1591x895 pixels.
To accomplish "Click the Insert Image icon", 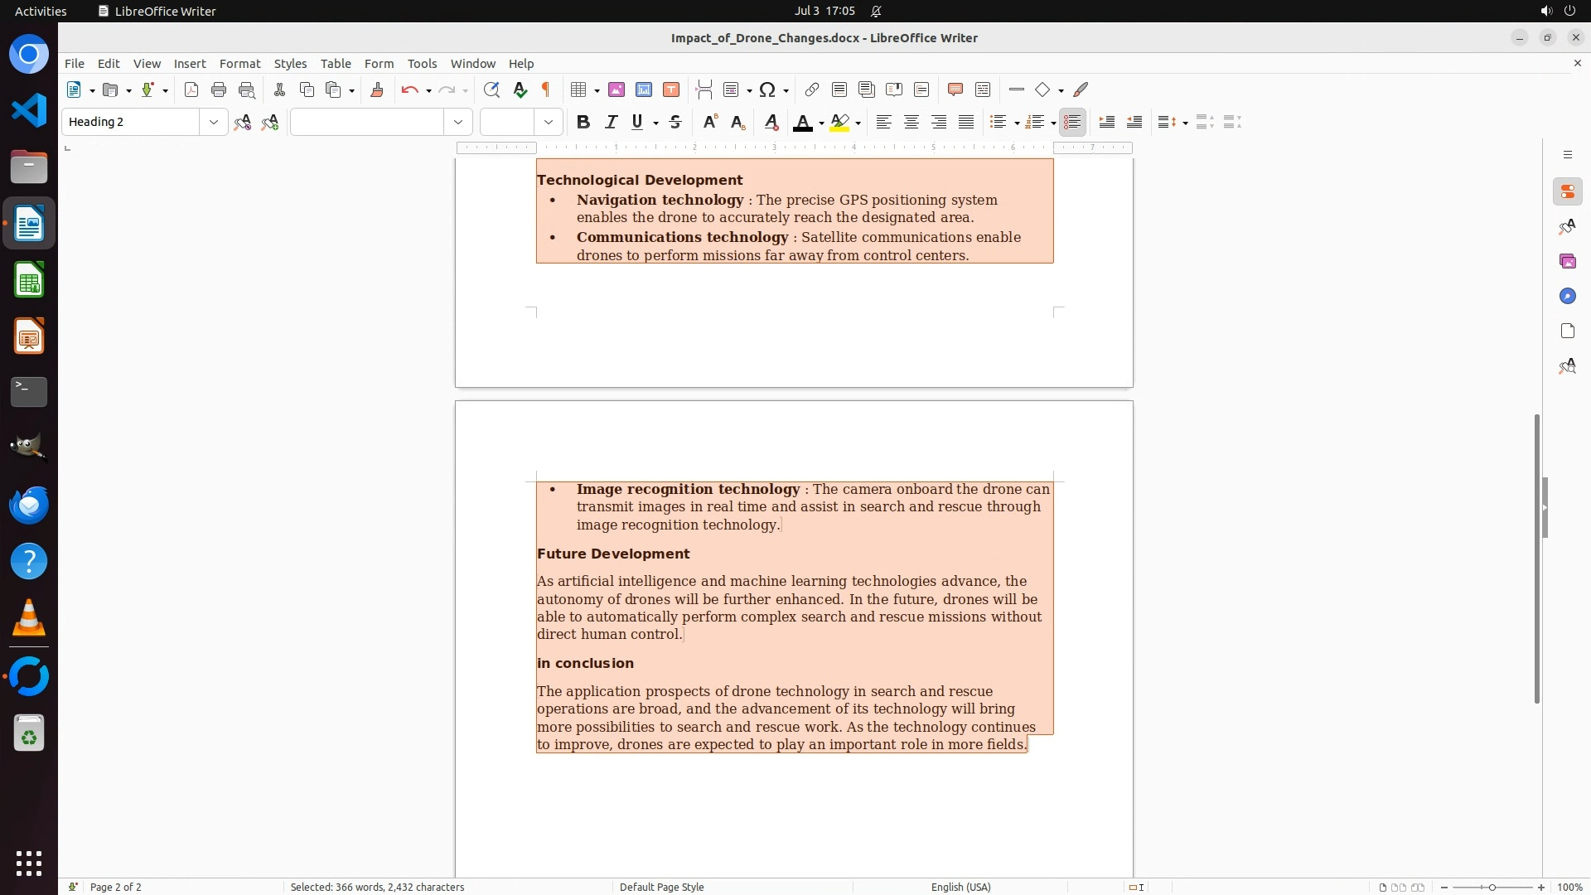I will coord(617,90).
